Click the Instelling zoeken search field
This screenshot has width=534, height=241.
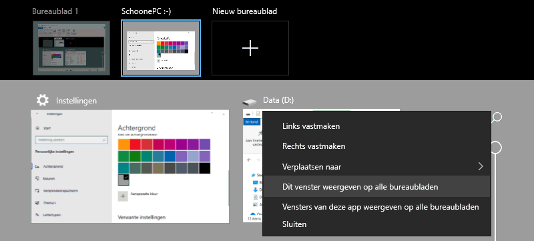71,140
